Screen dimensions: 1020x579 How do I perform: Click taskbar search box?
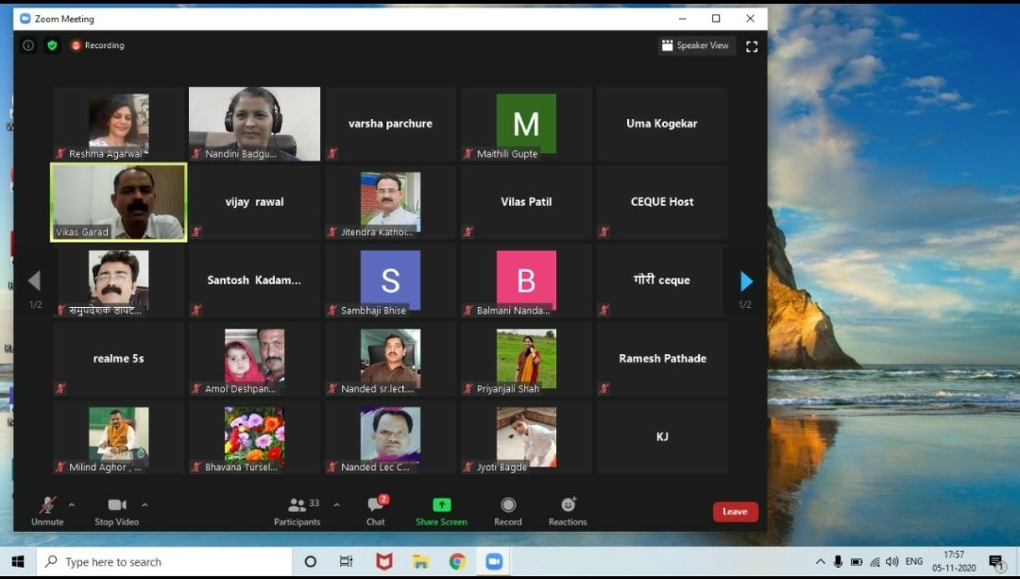coord(164,561)
